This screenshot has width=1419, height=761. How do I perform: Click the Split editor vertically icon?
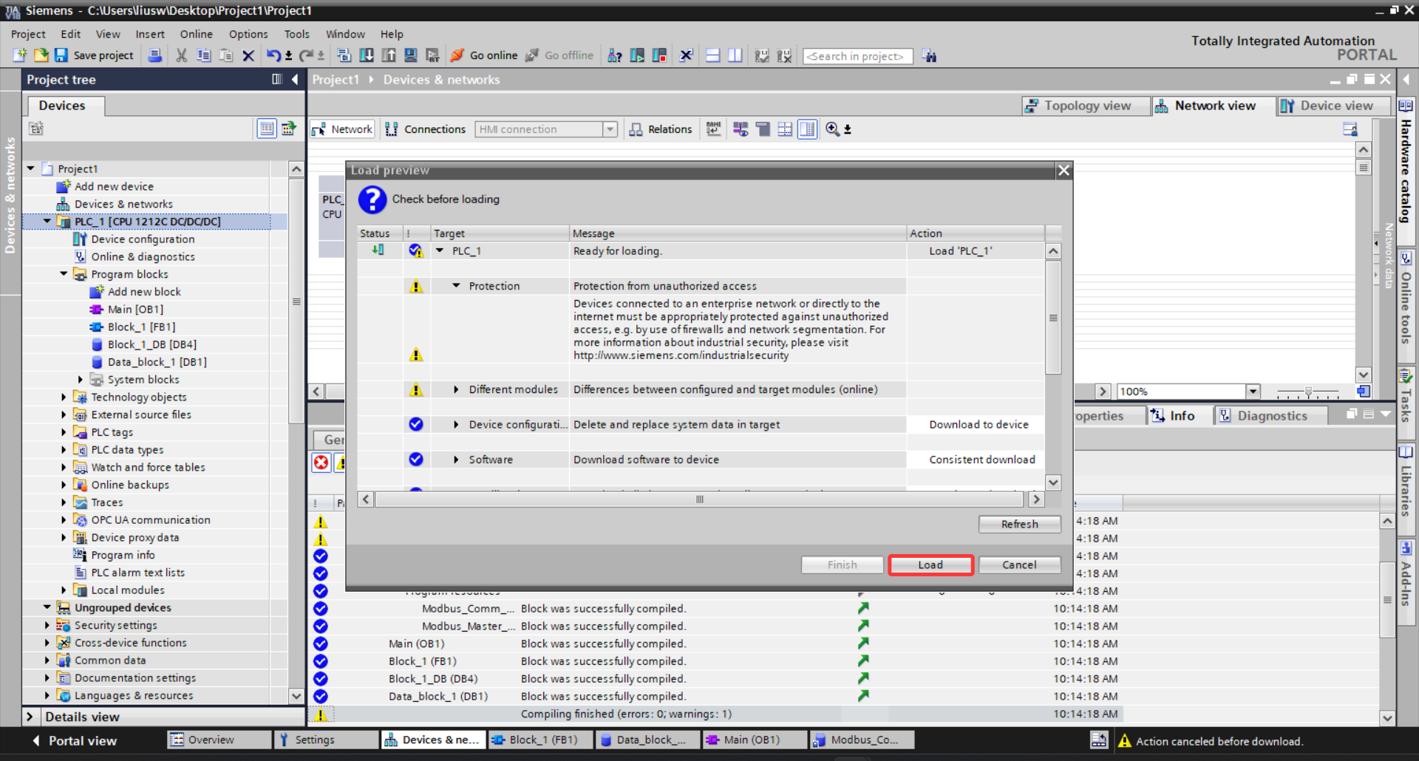735,55
